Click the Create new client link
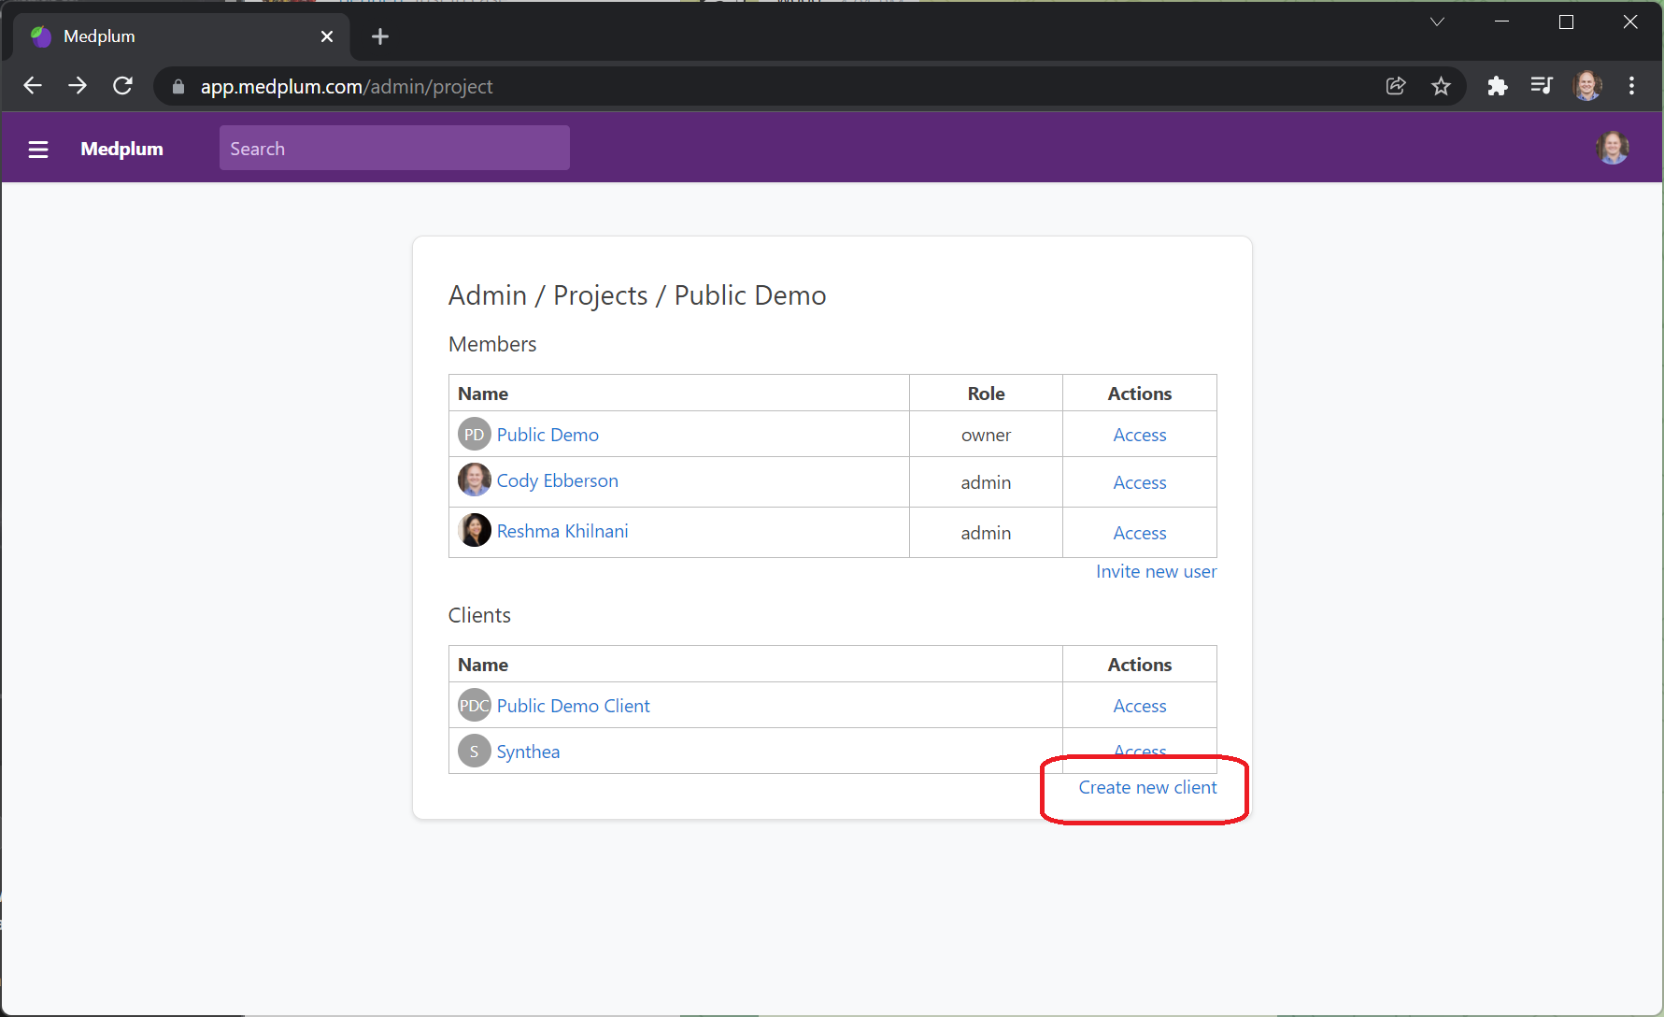Screen dimensions: 1664x1017 [x=1147, y=787]
